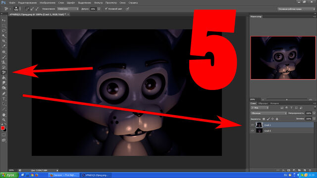Image resolution: width=317 pixels, height=178 pixels.
Task: Hide layer Слой 1 with eye icon
Action: pos(252,125)
